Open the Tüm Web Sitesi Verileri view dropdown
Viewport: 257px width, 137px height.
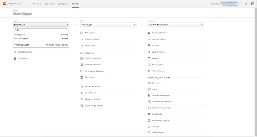175,25
